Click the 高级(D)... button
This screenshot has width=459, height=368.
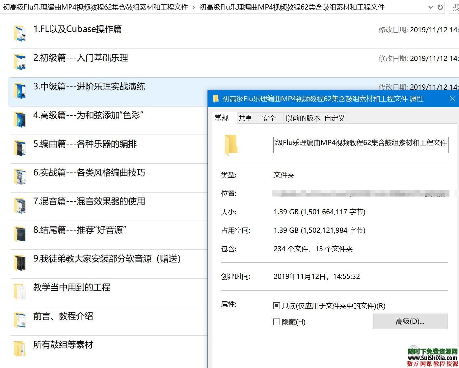click(410, 321)
